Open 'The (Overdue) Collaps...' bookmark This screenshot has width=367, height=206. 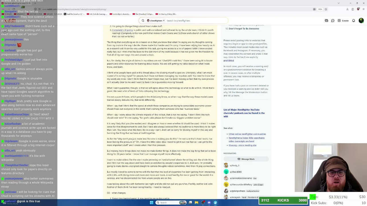point(144,14)
